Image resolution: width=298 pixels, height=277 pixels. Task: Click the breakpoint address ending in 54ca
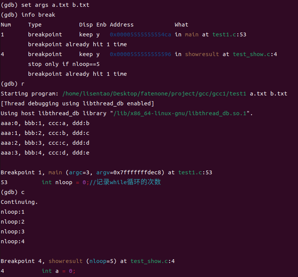point(141,34)
